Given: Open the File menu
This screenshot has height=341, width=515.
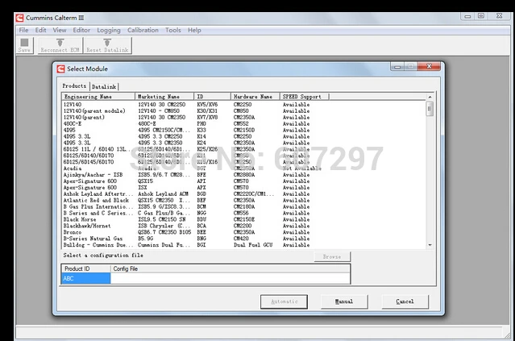Looking at the screenshot, I should point(23,30).
